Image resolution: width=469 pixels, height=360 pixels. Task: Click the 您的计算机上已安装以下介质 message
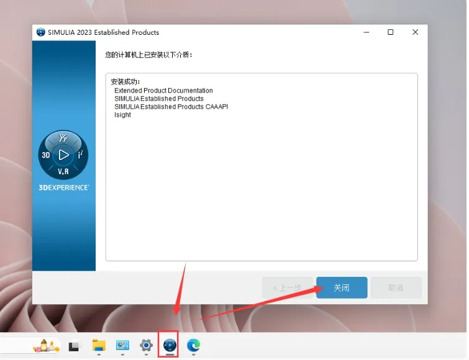click(x=148, y=55)
